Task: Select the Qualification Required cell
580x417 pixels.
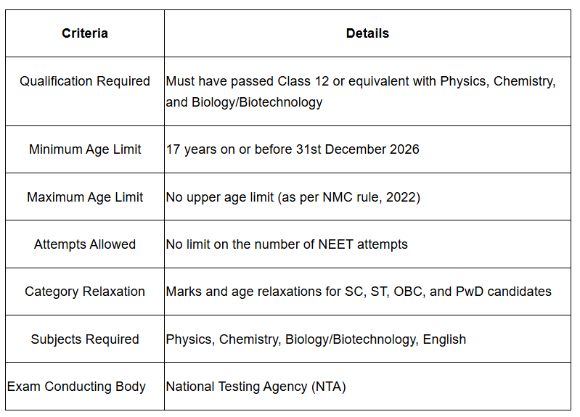Action: click(85, 81)
